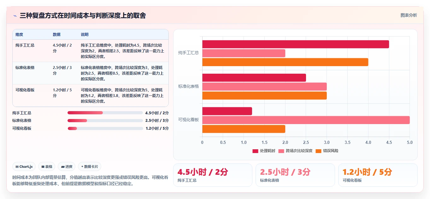The height and width of the screenshot is (199, 430).
Task: Click the 1.2小时 / 5分 table cell
Action: 62,93
